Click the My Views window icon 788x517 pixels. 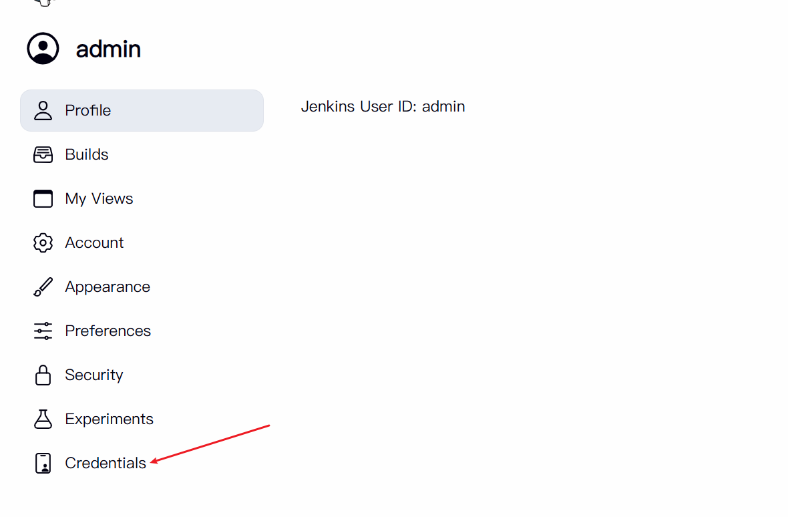tap(43, 198)
